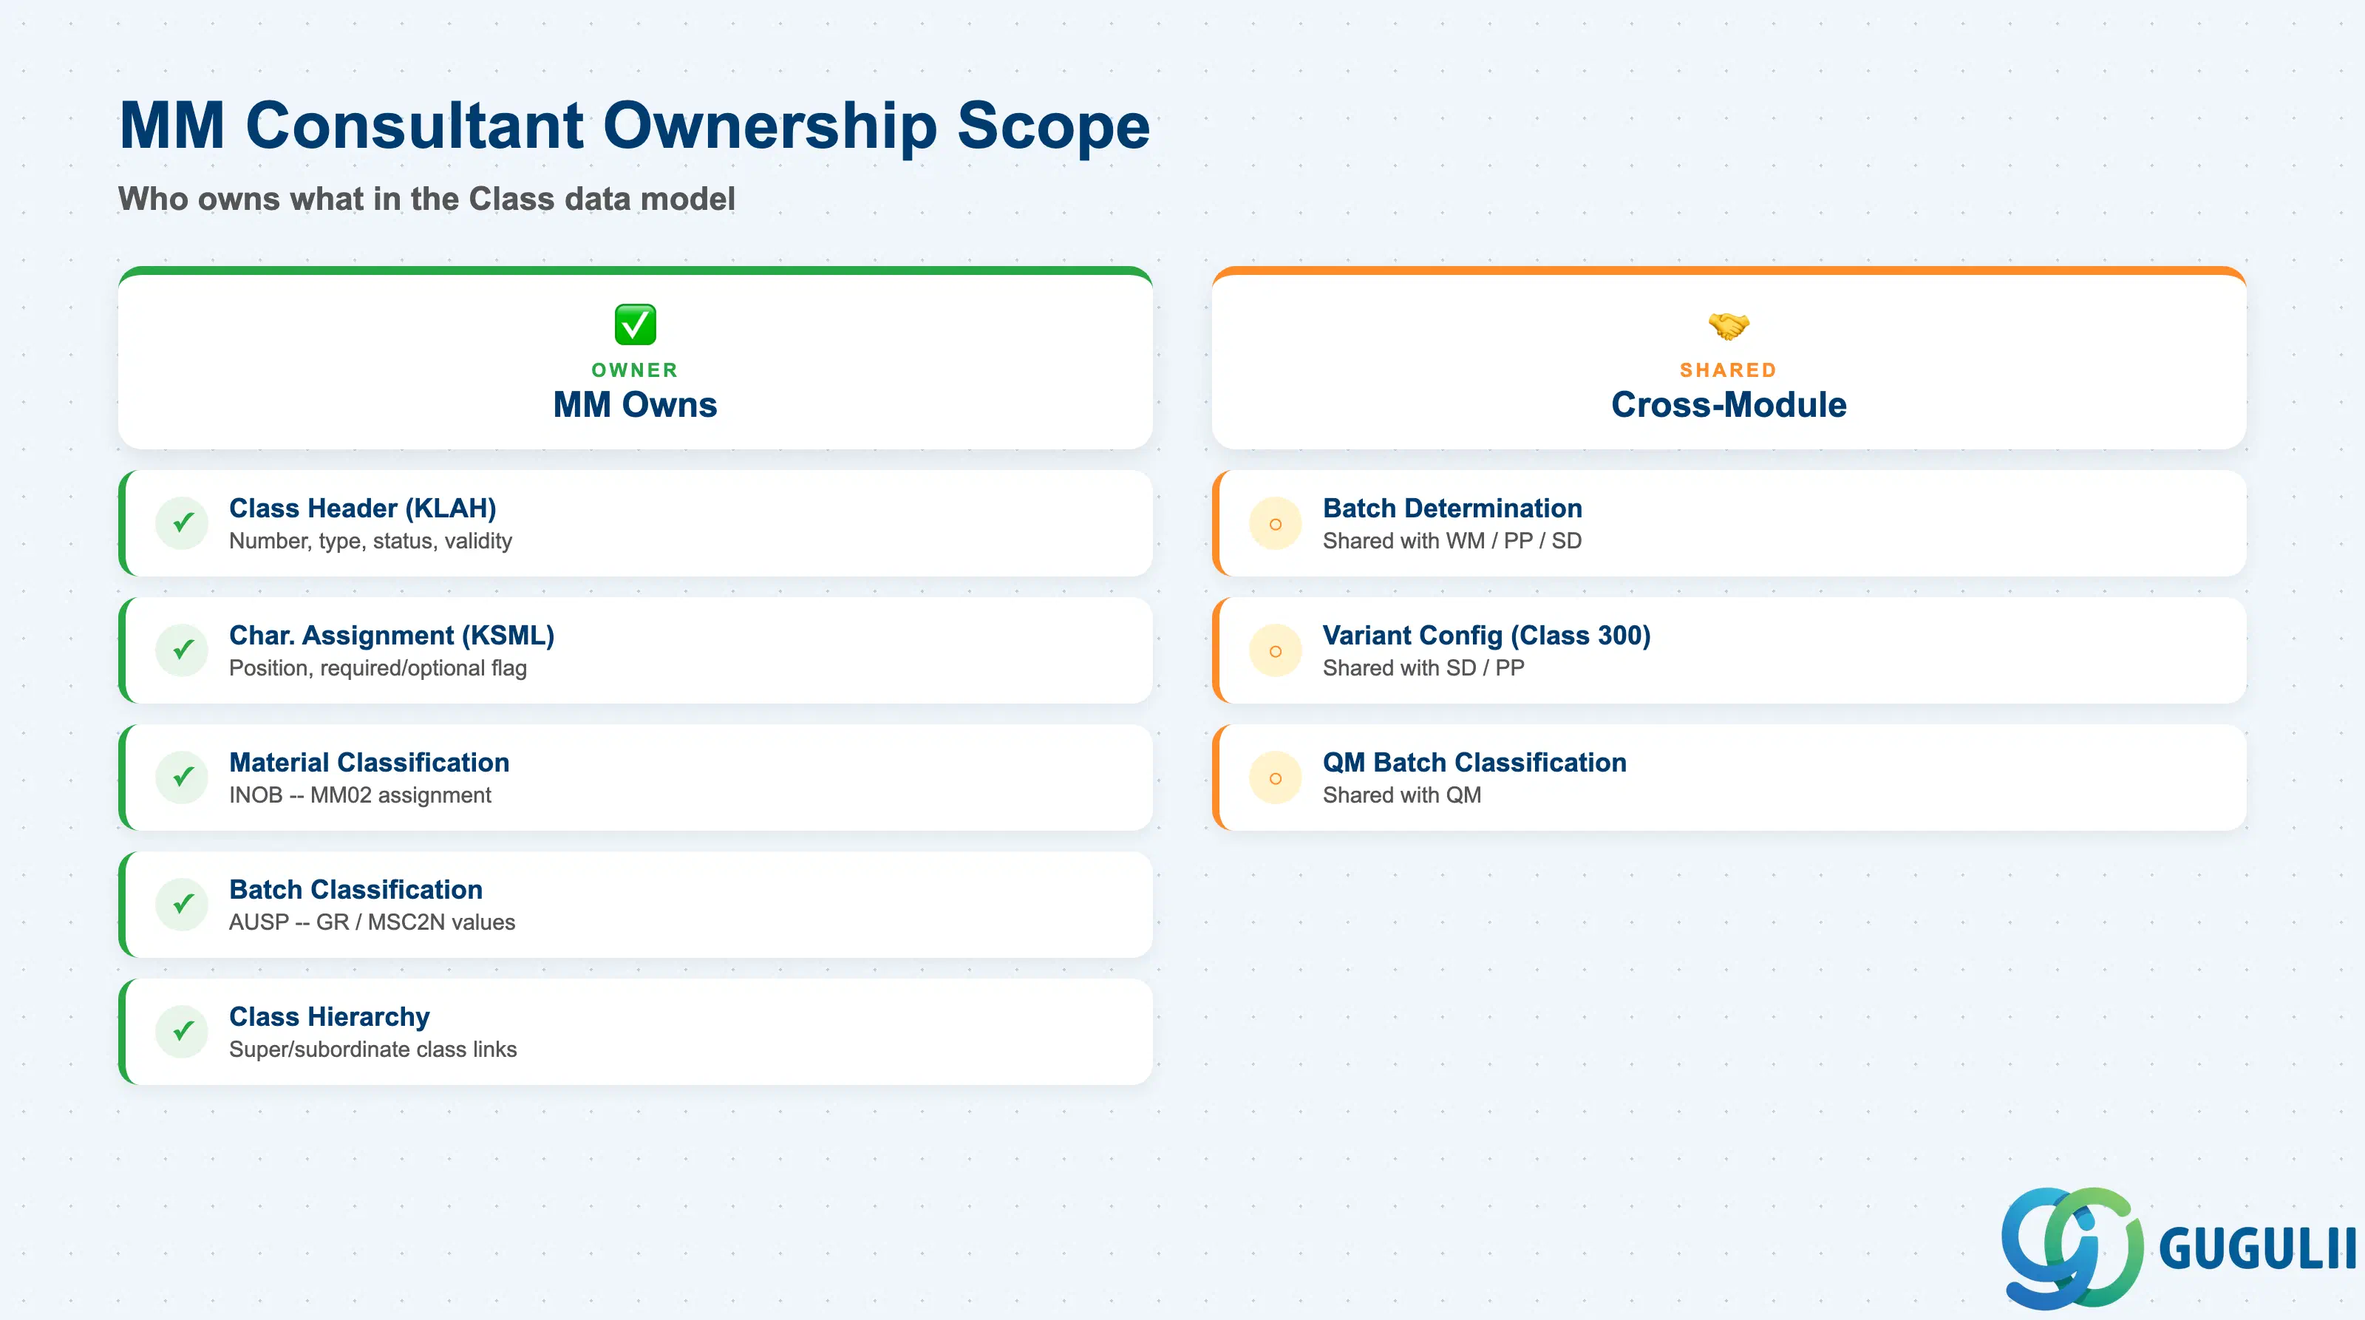Click the green checkmark emoji above OWNER
The width and height of the screenshot is (2365, 1320).
coord(636,325)
